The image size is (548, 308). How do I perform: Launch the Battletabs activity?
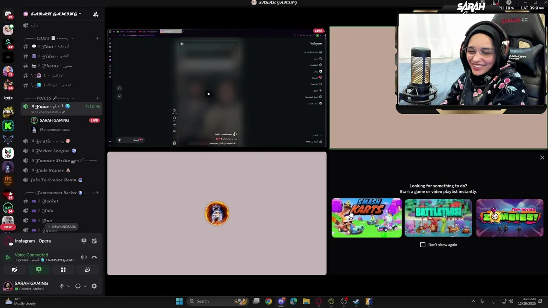[438, 218]
